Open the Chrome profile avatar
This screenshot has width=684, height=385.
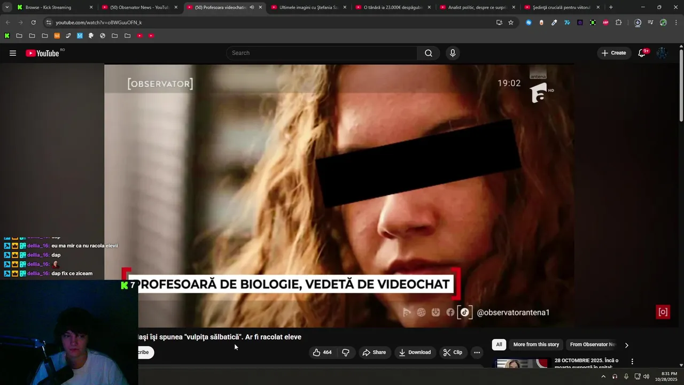pos(663,22)
